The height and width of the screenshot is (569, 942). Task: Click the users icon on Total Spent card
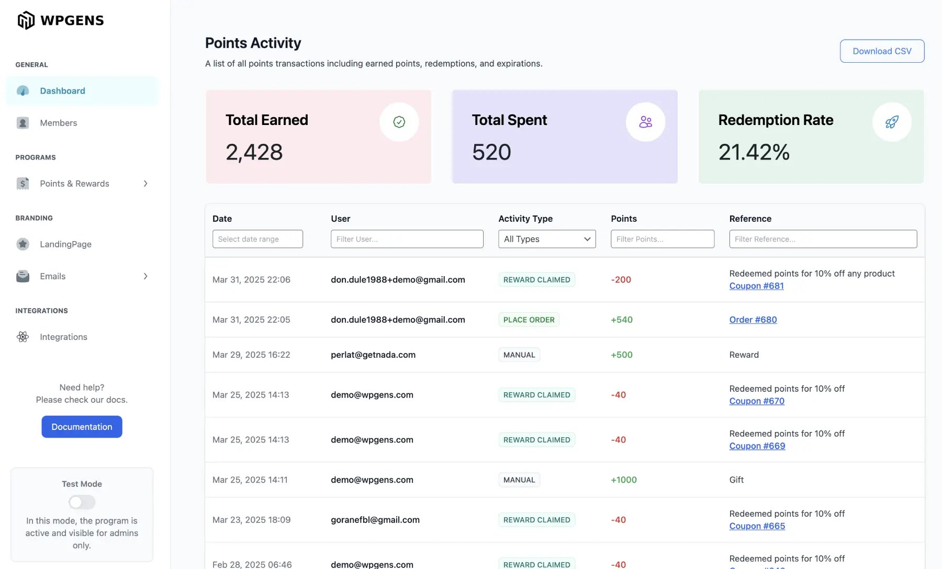click(645, 122)
